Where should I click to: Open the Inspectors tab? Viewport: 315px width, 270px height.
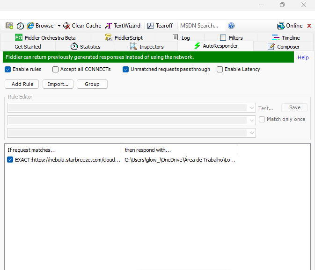point(147,47)
